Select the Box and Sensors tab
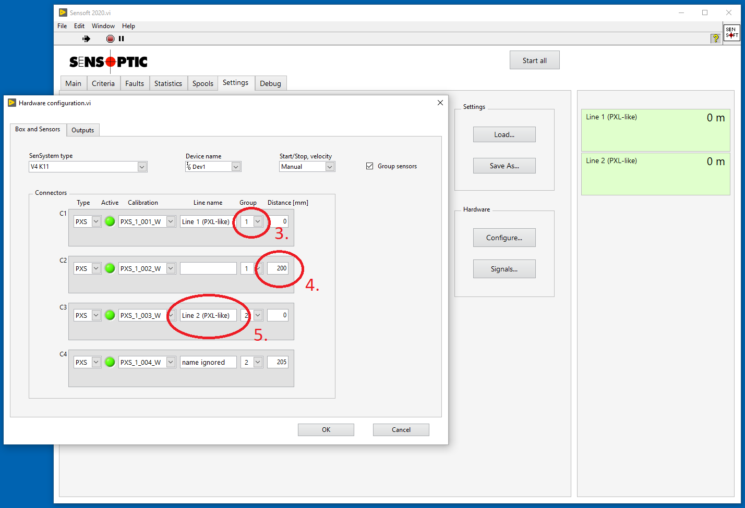The width and height of the screenshot is (745, 508). 38,129
